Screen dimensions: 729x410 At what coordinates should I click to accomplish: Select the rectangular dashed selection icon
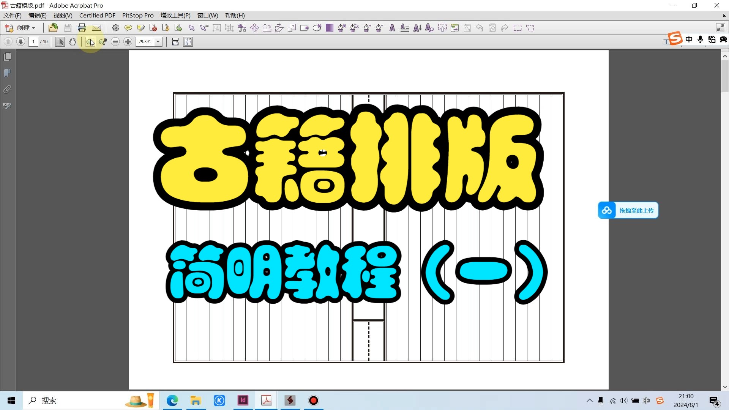pos(518,28)
